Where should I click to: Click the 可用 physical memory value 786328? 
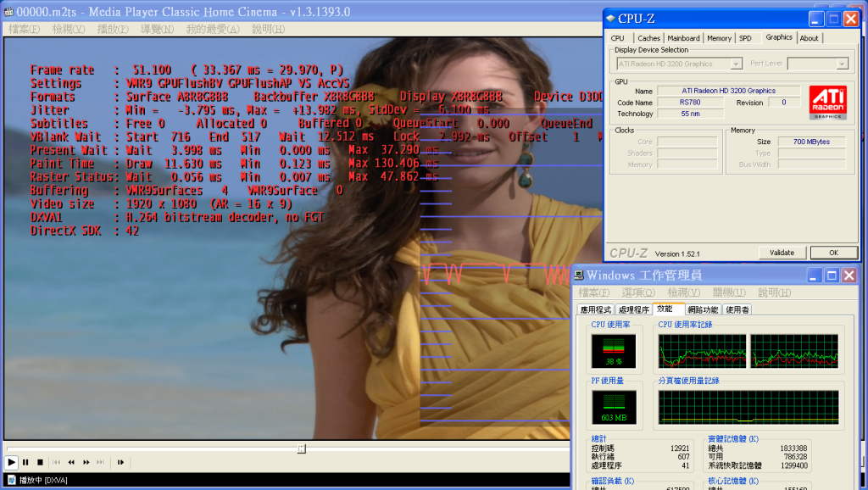(x=795, y=457)
